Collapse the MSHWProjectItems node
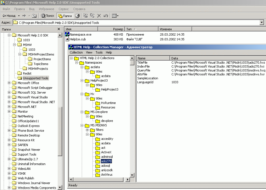Image resolution: width=266 pixels, height=190 pixels. click(20, 54)
